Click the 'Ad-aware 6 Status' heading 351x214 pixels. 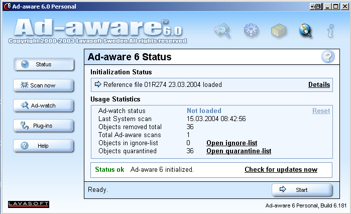click(x=130, y=57)
